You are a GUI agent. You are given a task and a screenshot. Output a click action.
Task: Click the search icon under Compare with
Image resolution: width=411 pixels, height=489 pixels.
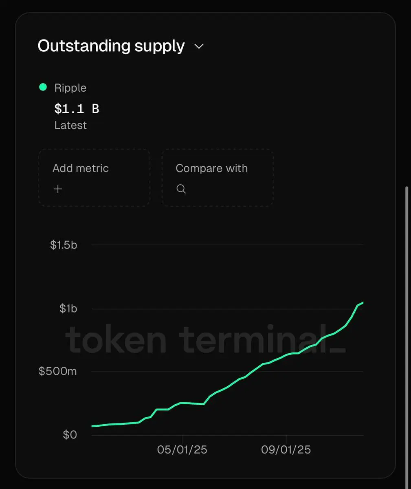click(181, 189)
